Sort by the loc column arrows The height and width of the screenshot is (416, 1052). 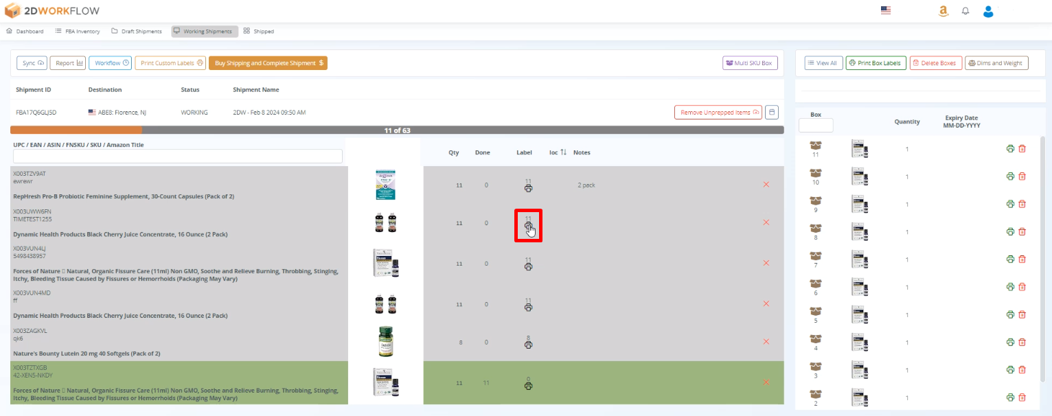tap(564, 152)
